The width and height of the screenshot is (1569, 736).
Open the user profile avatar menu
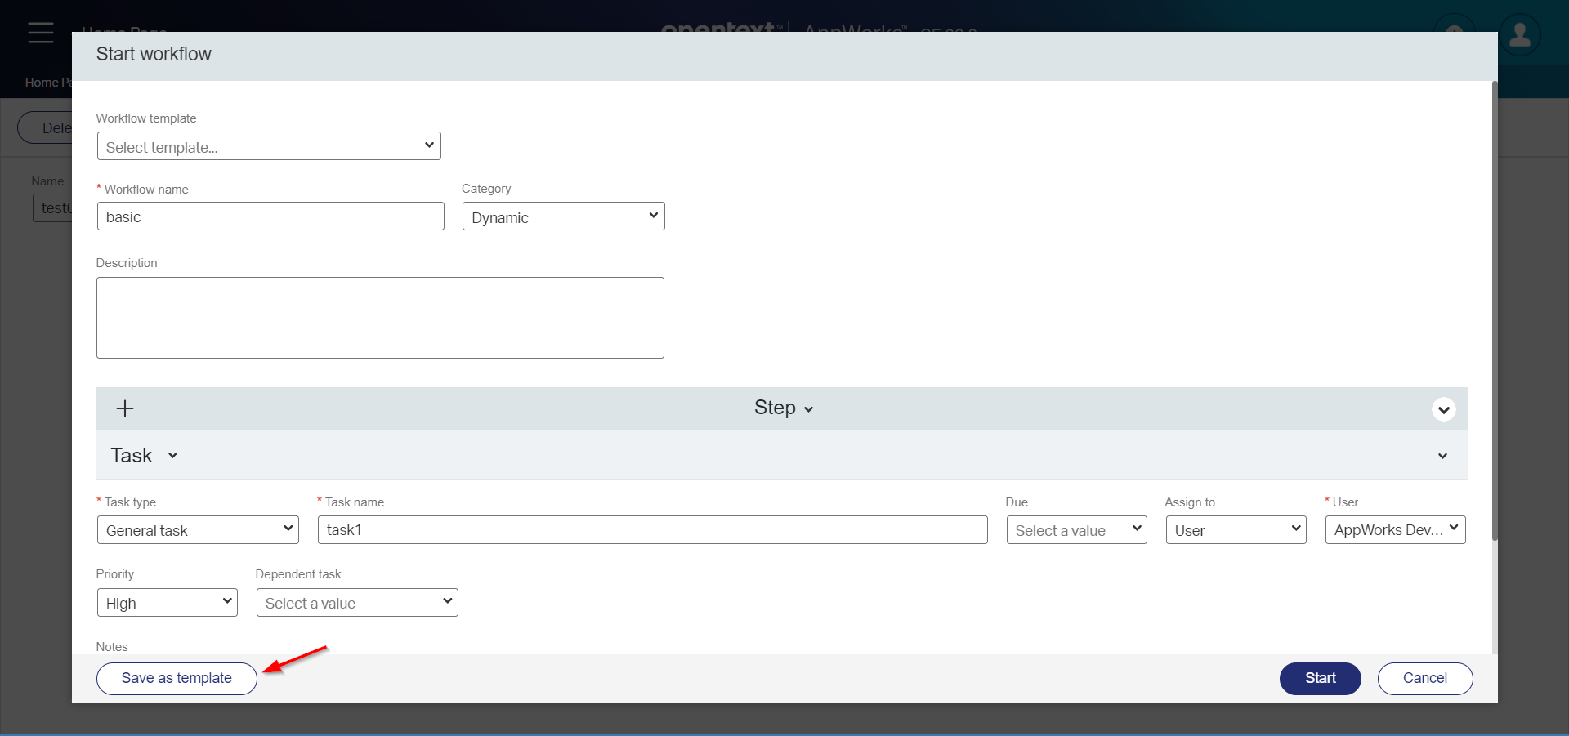(1520, 35)
